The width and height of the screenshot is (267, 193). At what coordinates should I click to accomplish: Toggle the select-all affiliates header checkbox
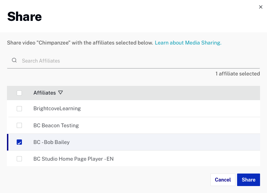point(19,93)
